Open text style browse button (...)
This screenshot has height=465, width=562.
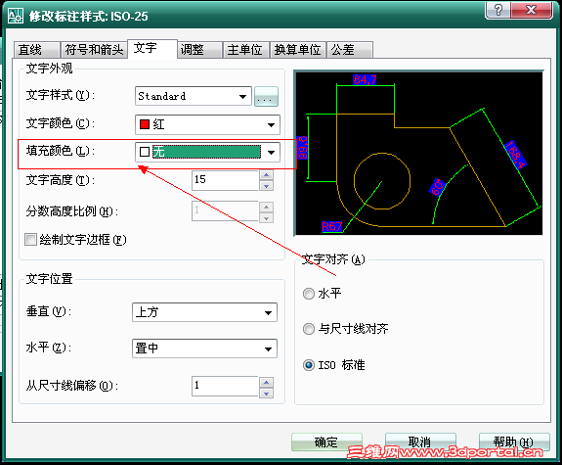click(x=266, y=96)
